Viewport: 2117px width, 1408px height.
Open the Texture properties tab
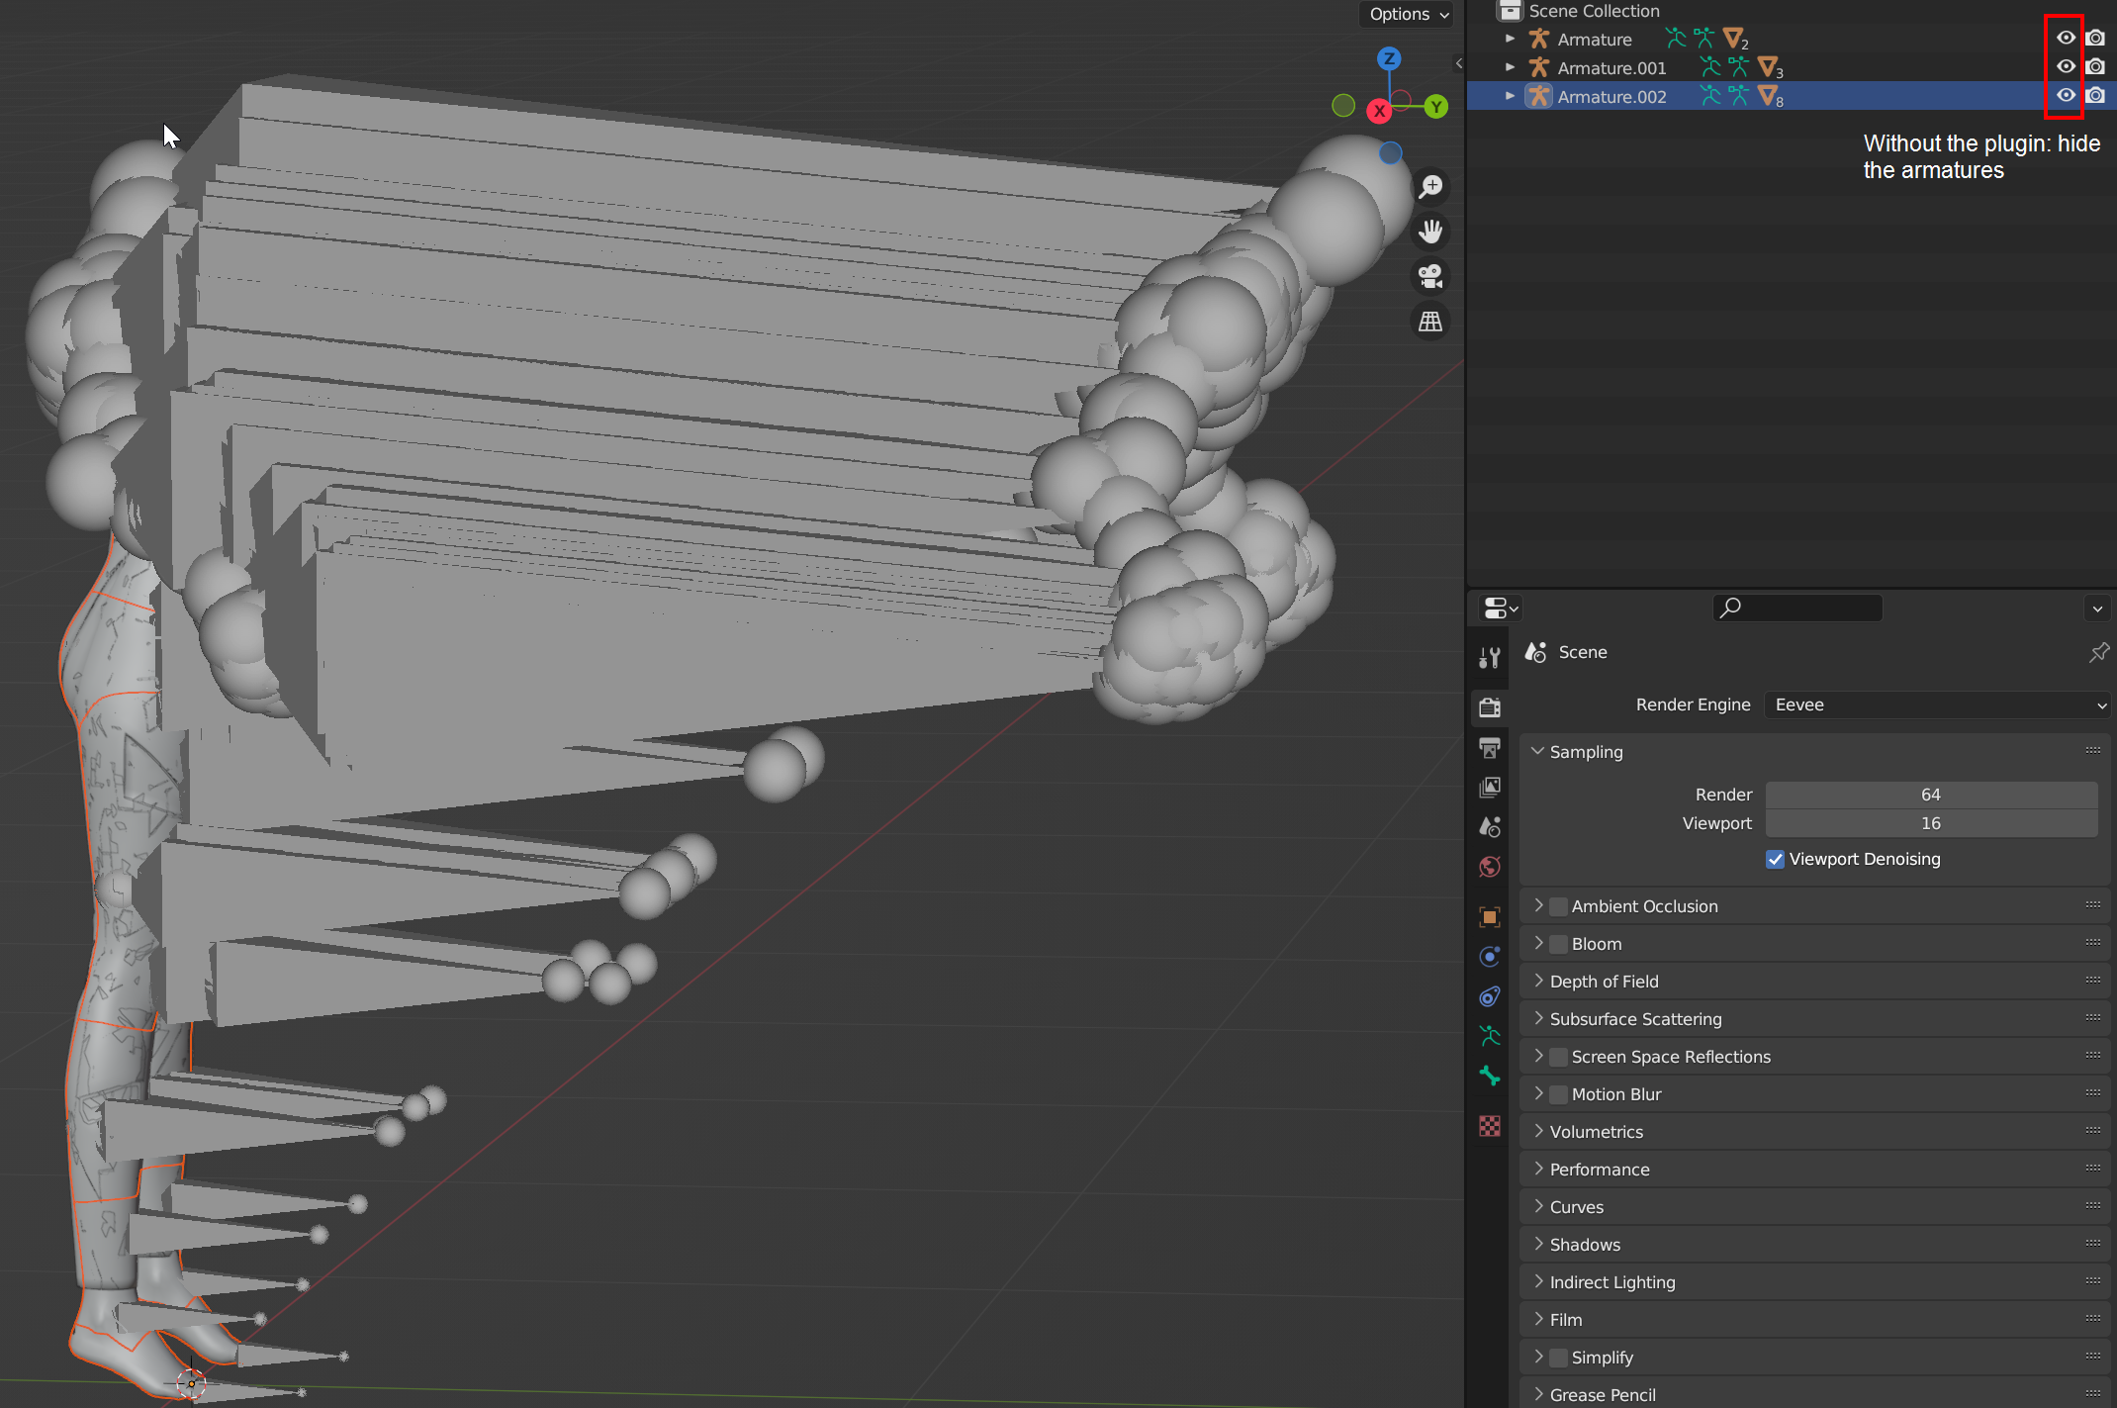(x=1490, y=1126)
